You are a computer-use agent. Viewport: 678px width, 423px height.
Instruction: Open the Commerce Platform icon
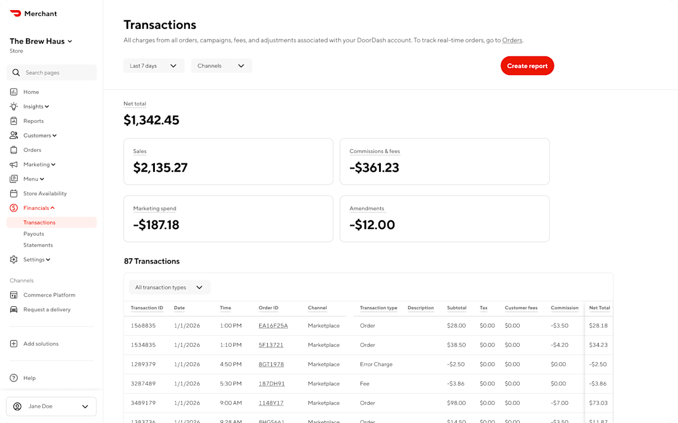click(x=12, y=294)
